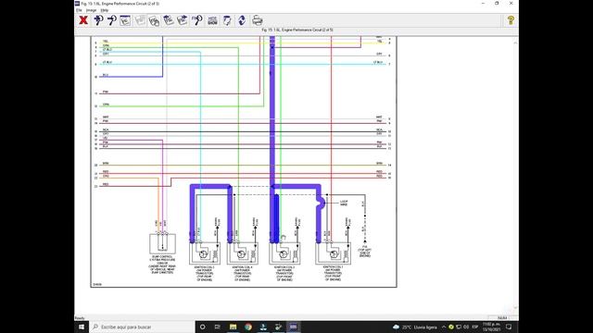
Task: Click the figure caption above the diagram
Action: click(x=297, y=30)
